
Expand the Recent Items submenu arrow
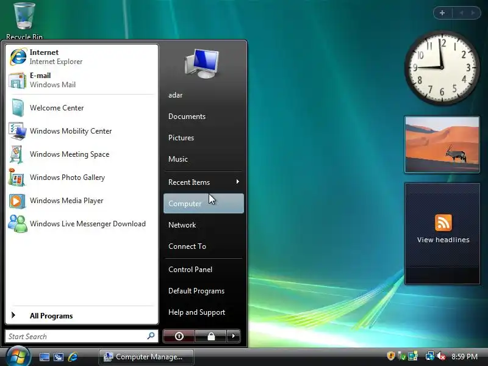(237, 182)
